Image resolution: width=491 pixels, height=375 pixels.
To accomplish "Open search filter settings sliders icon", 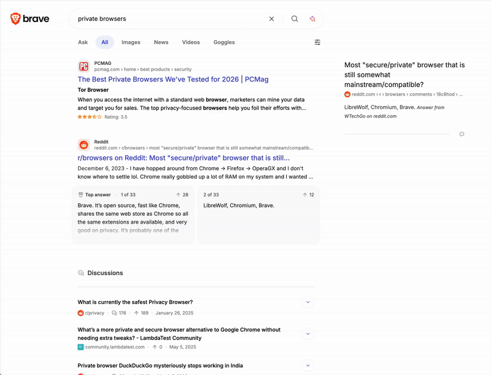I will pyautogui.click(x=317, y=42).
